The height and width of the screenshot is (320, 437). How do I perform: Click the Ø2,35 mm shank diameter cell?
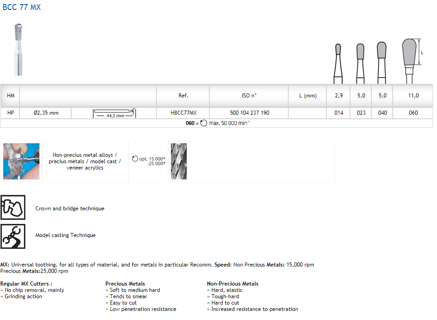46,113
